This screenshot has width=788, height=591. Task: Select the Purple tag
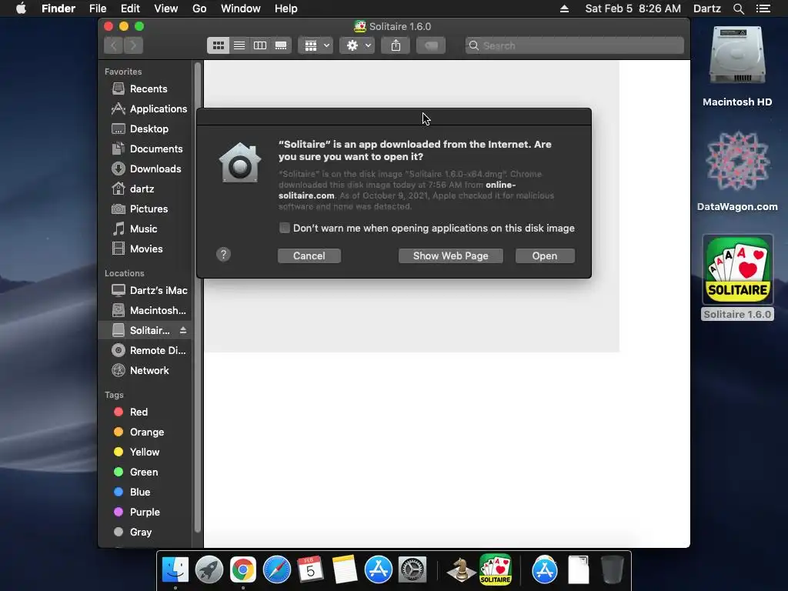pos(145,512)
